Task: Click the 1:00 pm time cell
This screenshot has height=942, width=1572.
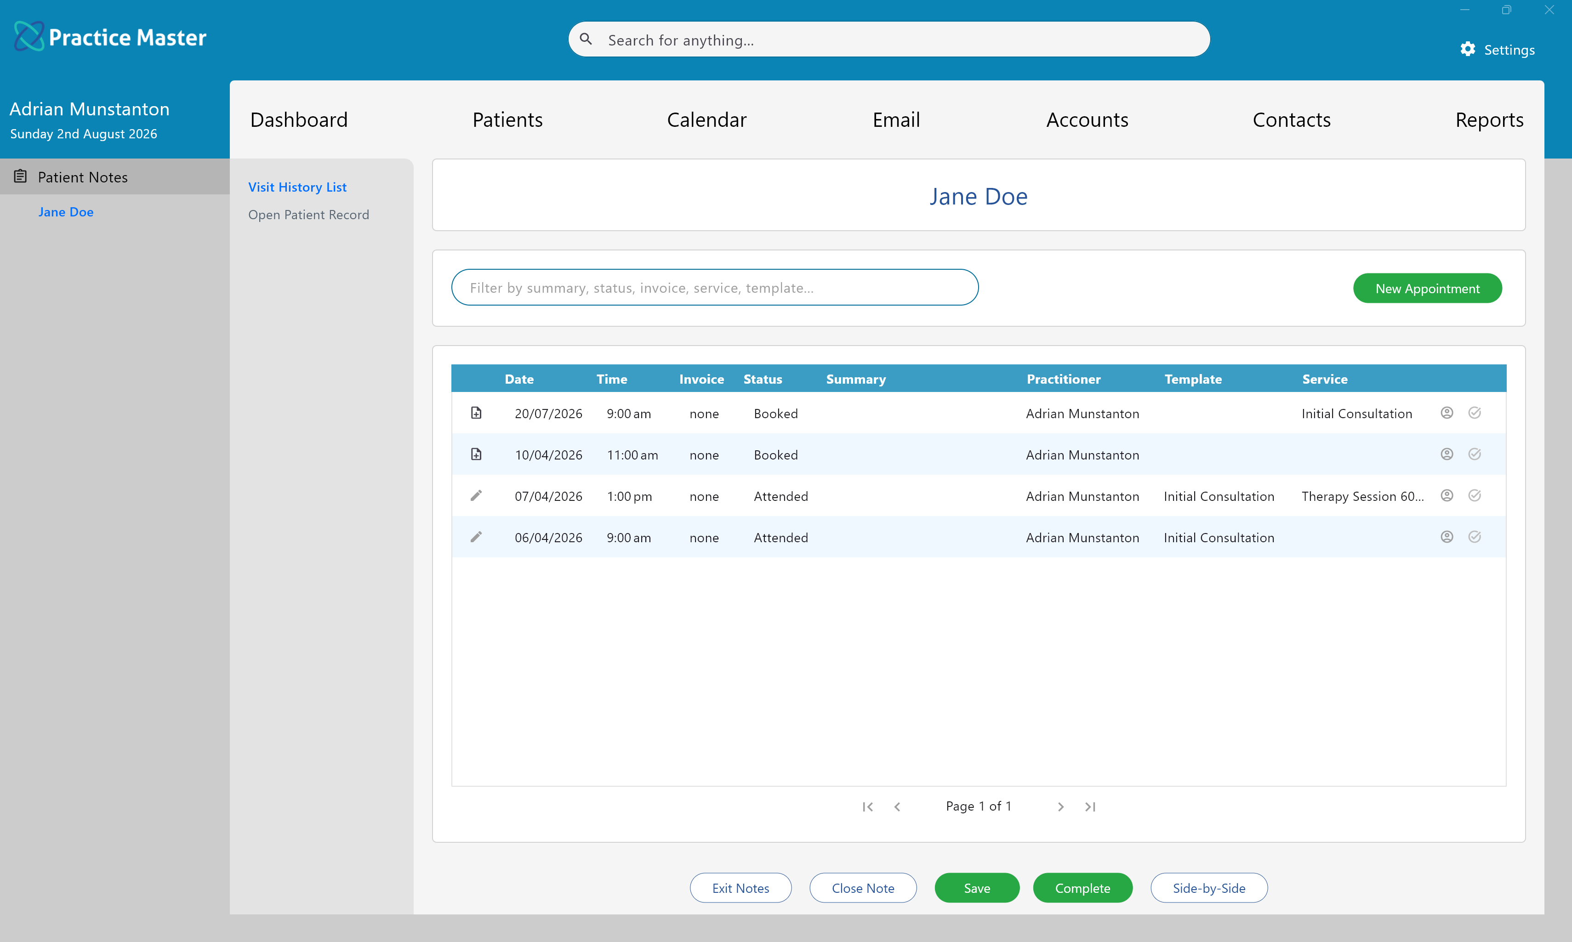Action: (x=629, y=496)
